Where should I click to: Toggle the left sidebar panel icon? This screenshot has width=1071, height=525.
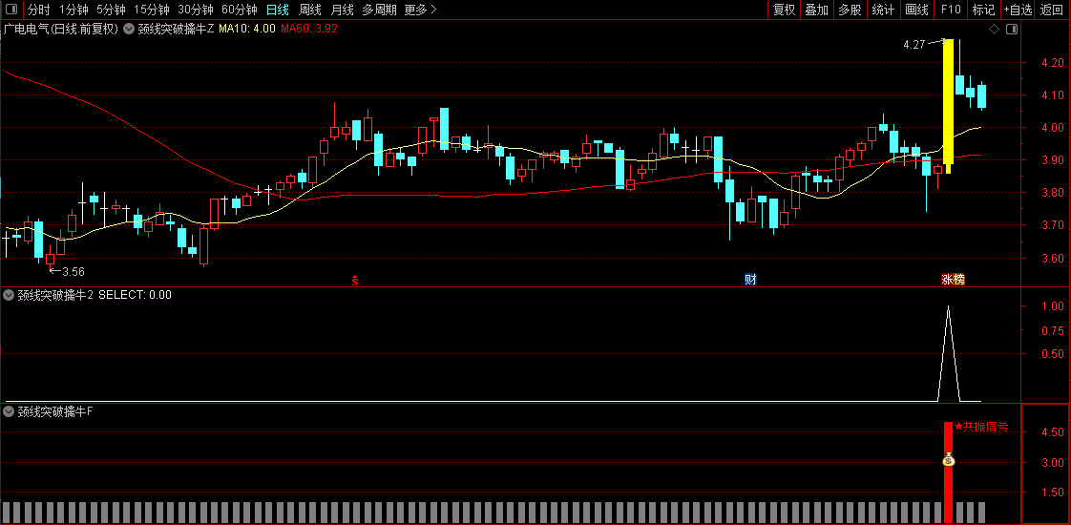click(11, 10)
